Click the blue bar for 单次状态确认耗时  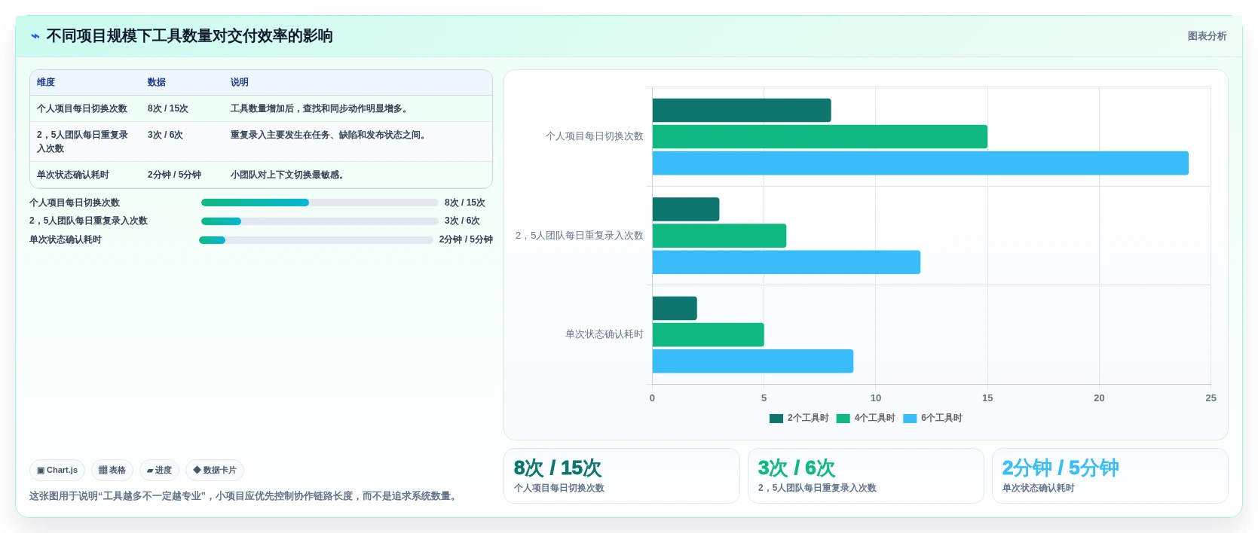(753, 361)
